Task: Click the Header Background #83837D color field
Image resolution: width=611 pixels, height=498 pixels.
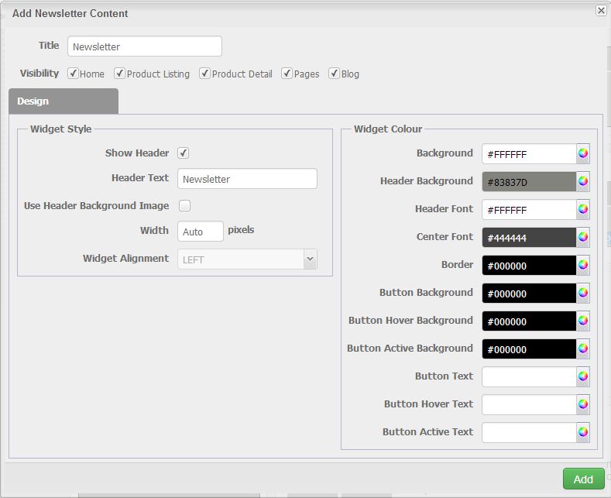Action: [529, 182]
